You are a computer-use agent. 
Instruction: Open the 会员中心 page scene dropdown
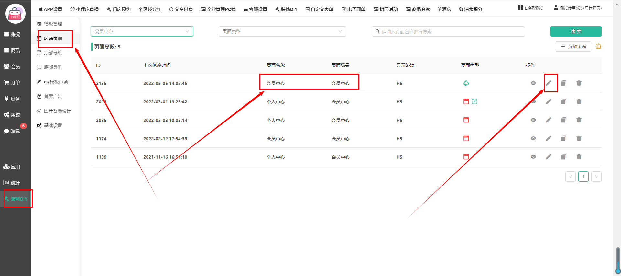[x=142, y=31]
